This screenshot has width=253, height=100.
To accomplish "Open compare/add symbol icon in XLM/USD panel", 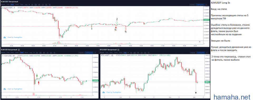I will [x=37, y=53].
